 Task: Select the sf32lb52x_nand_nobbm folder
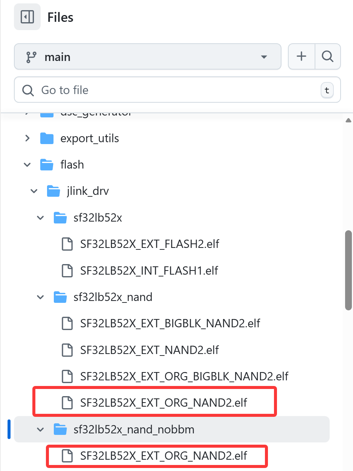[x=134, y=429]
